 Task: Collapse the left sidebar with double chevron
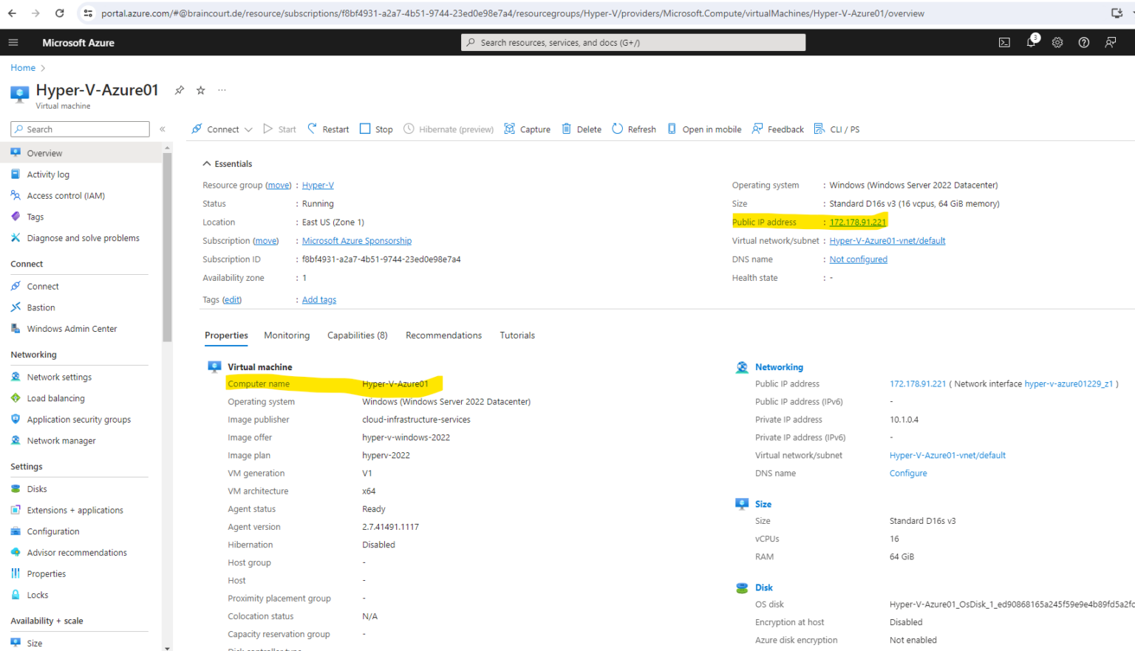[x=162, y=129]
